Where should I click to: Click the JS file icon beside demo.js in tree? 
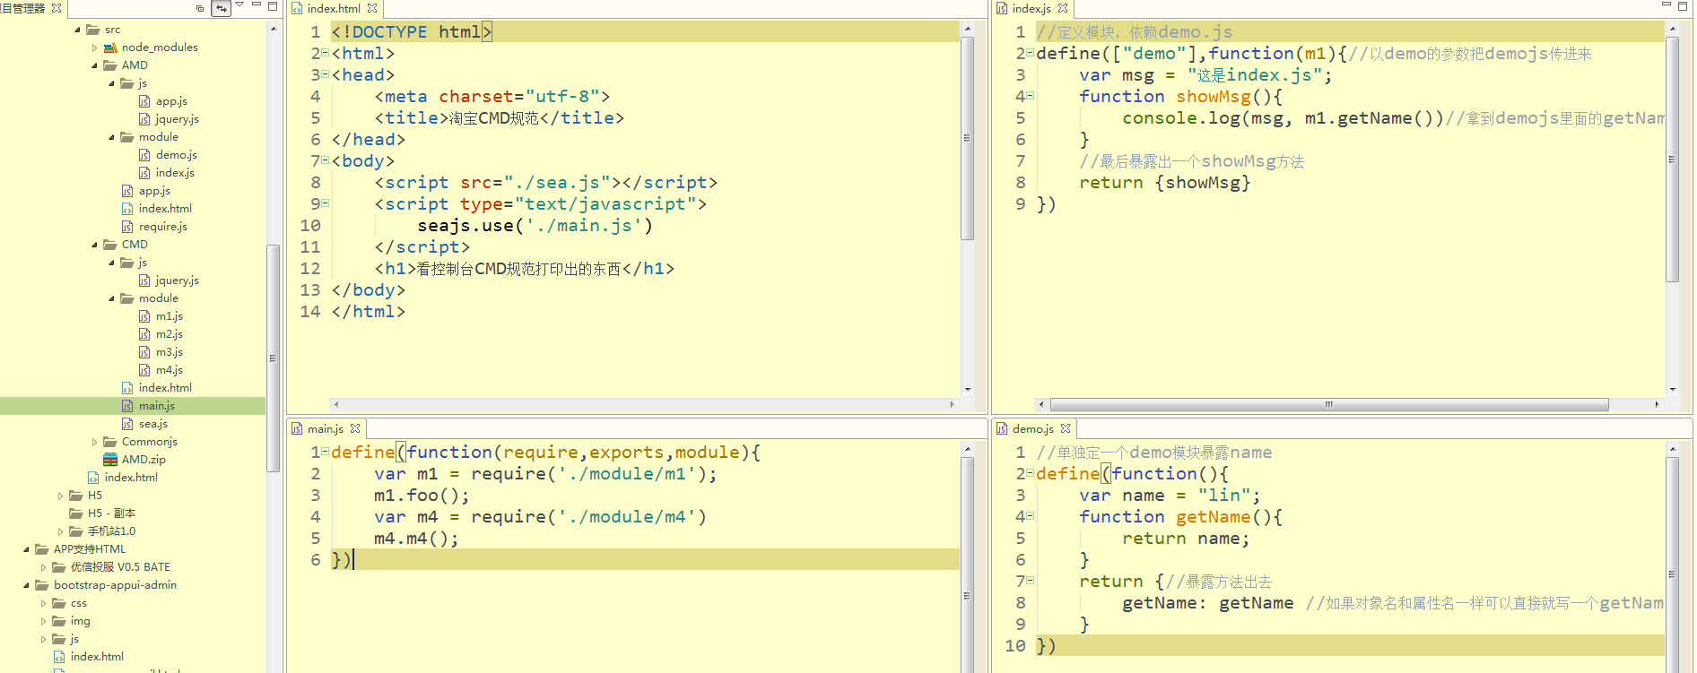[144, 155]
